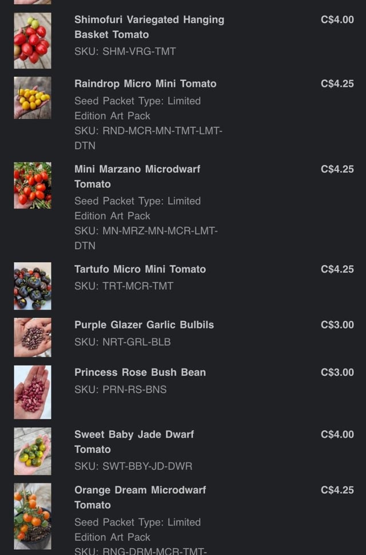Open the Mini Marzano Microdwarf Tomato link
Screen dimensions: 366x555
pos(137,176)
